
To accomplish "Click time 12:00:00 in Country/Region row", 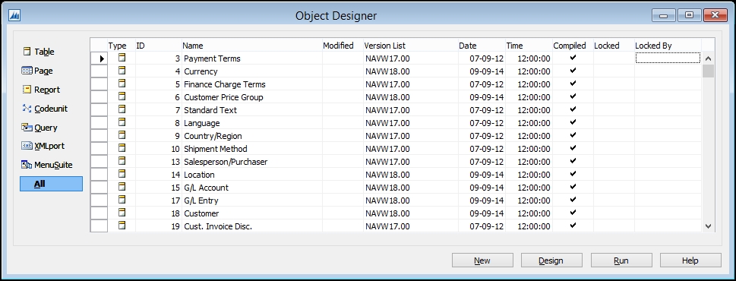I will [x=534, y=136].
